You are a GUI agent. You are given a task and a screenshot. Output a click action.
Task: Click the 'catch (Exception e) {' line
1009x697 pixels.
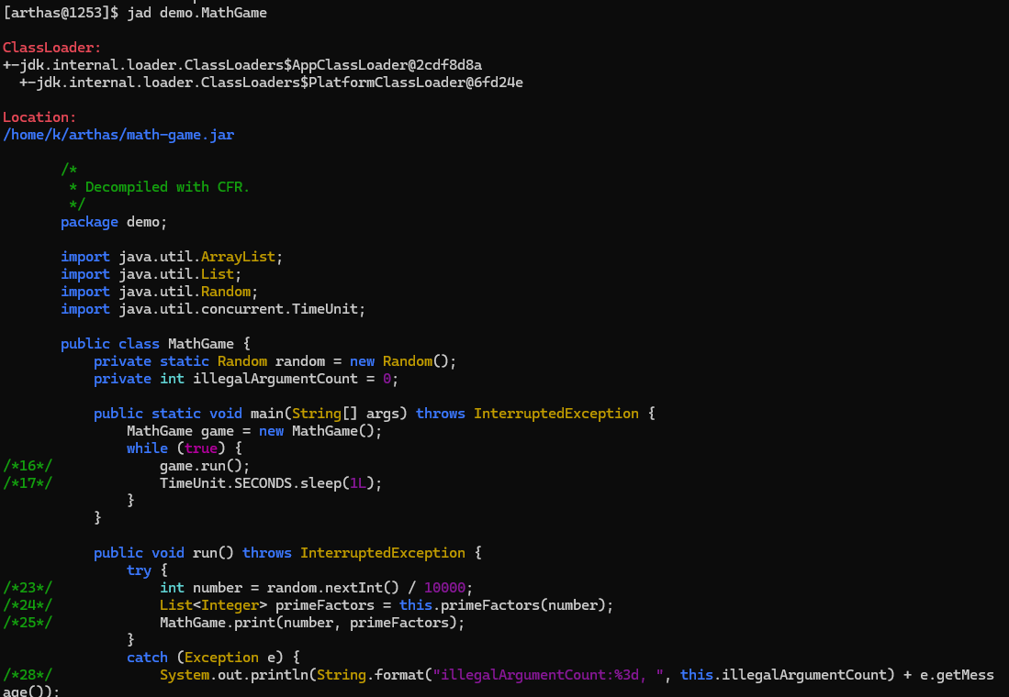(x=213, y=658)
